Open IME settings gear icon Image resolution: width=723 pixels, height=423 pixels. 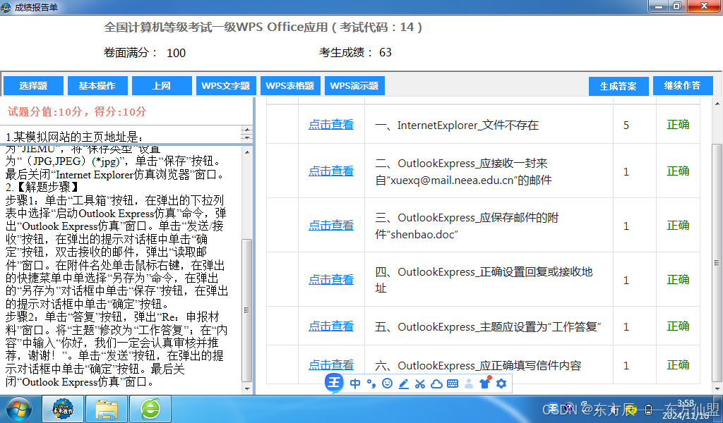(501, 384)
